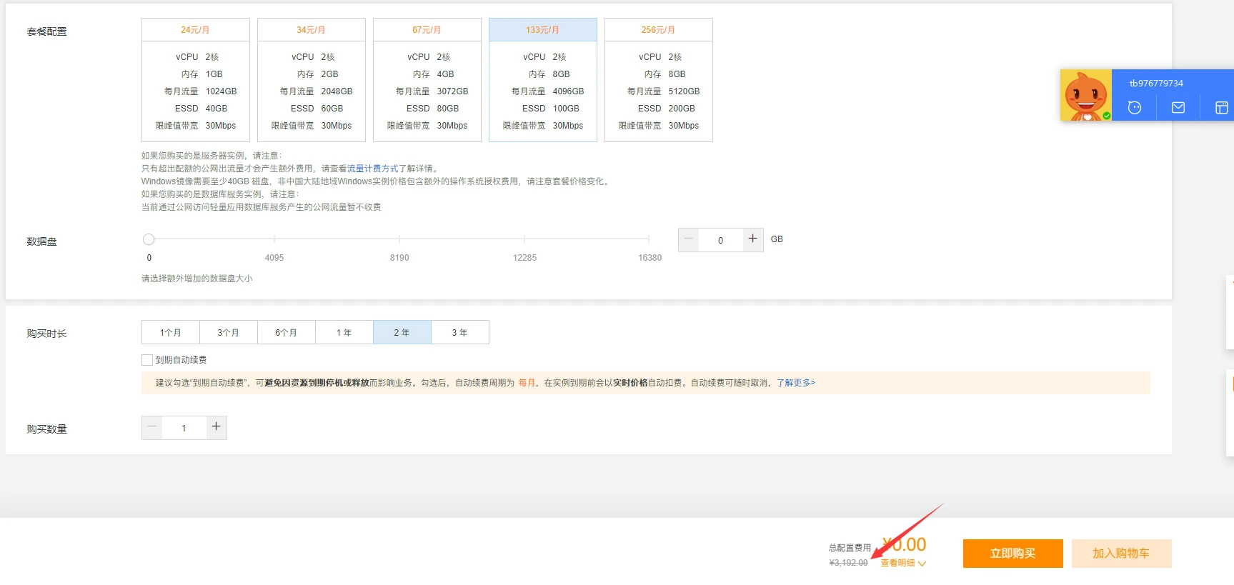The image size is (1234, 585).
Task: Select the 24元/月 package plan
Action: click(195, 80)
